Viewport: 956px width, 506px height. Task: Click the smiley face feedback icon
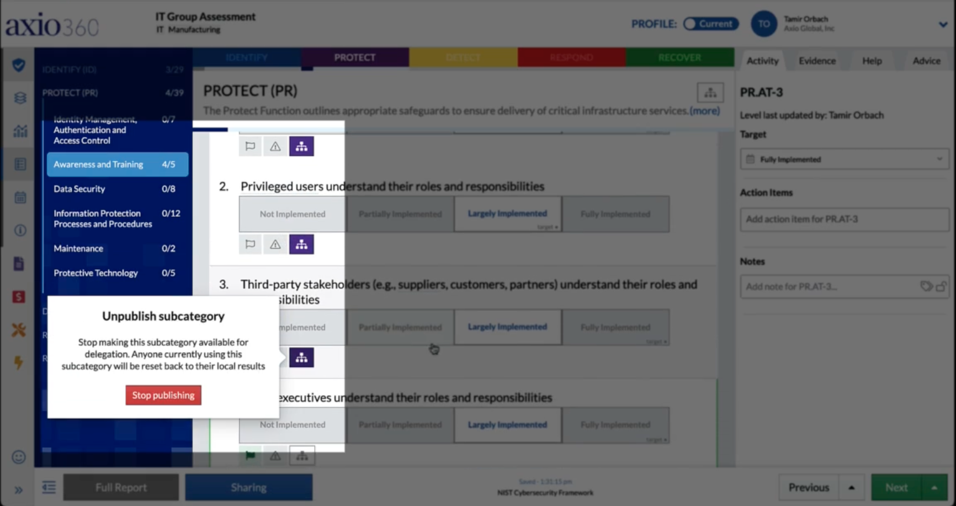coord(19,457)
